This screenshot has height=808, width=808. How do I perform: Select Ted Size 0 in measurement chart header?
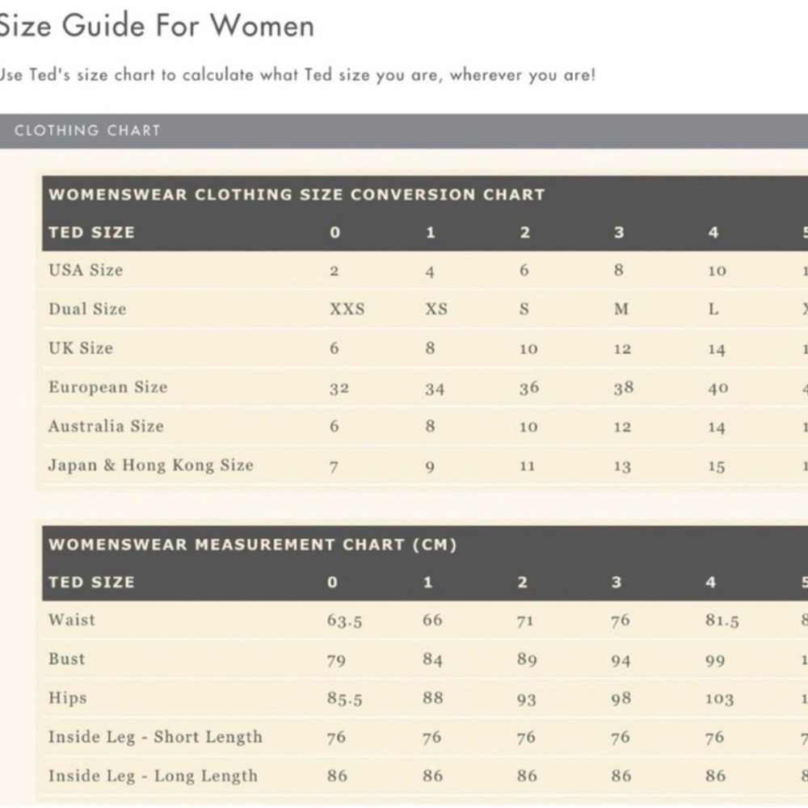(332, 583)
